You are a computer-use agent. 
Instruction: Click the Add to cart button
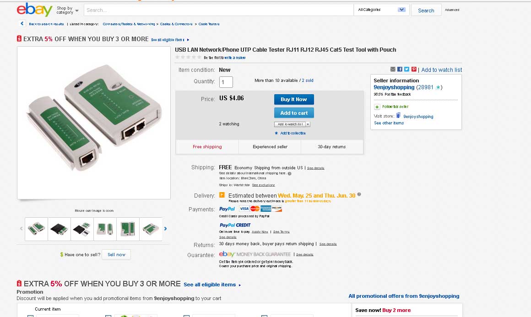[x=294, y=113]
